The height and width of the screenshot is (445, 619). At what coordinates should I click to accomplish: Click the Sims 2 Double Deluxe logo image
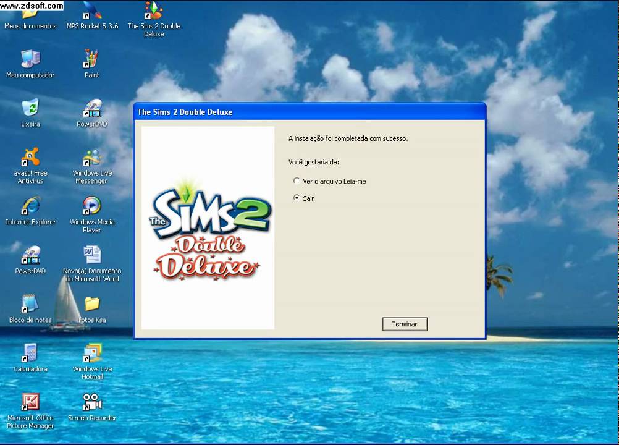point(208,228)
